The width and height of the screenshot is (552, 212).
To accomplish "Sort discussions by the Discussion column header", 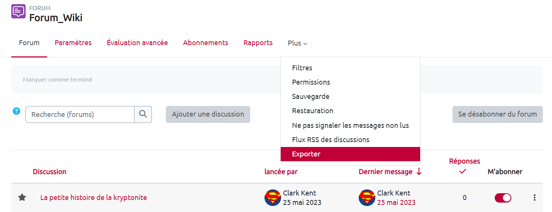I will [x=49, y=172].
